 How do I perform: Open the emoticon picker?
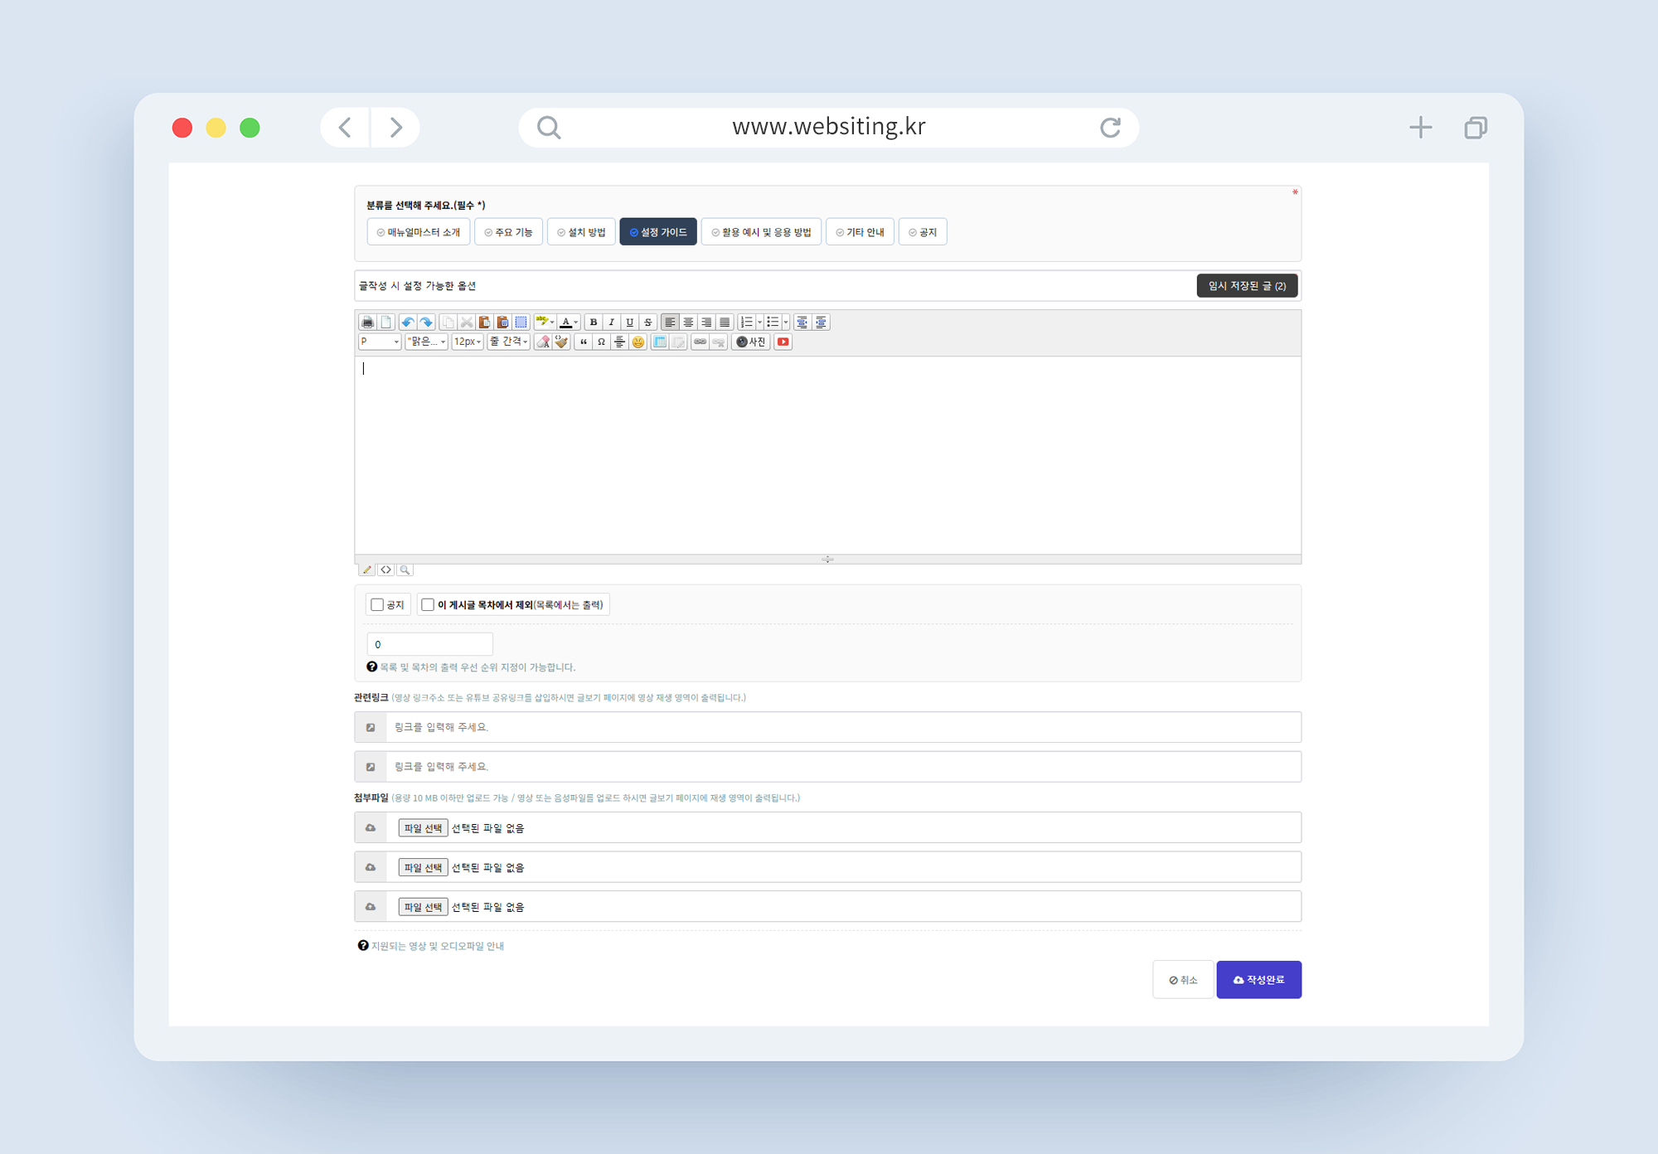point(638,342)
